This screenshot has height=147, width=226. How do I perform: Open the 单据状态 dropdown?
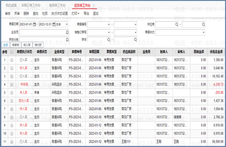(203, 32)
